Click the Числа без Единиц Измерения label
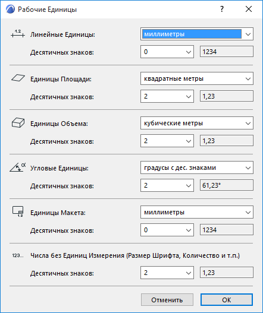The height and width of the screenshot is (313, 263). 135,256
